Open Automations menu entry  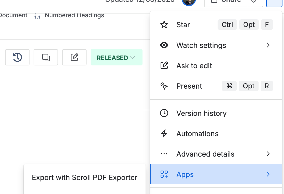click(216, 134)
